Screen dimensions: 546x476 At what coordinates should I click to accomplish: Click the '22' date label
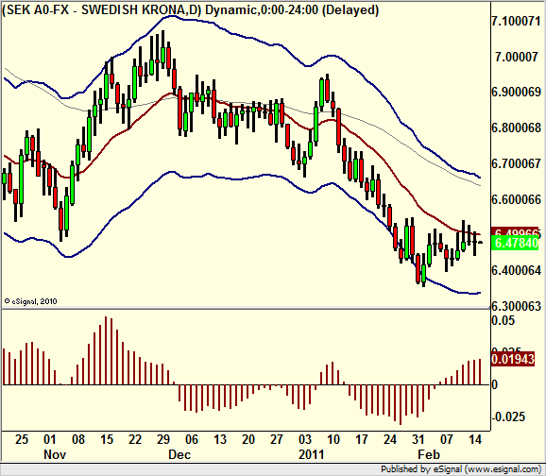click(135, 440)
